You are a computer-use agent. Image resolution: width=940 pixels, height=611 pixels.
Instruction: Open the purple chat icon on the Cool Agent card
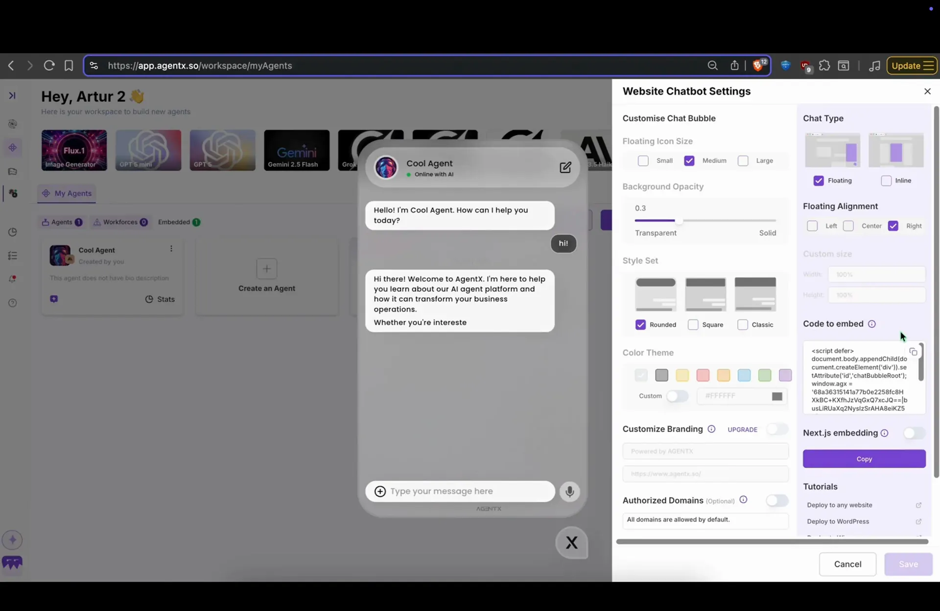[54, 299]
